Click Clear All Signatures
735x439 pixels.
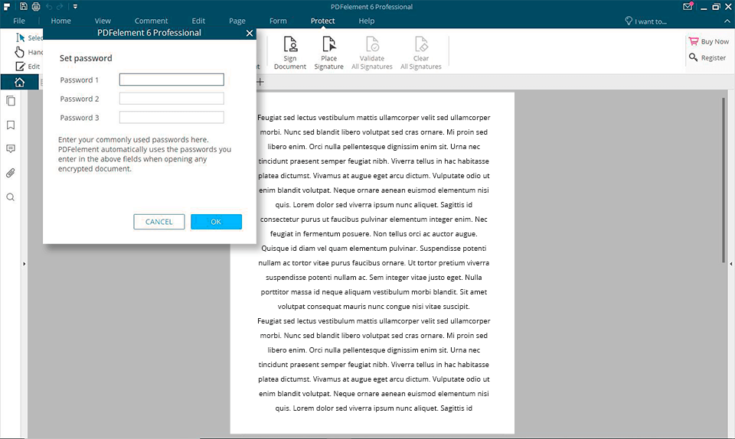click(421, 53)
